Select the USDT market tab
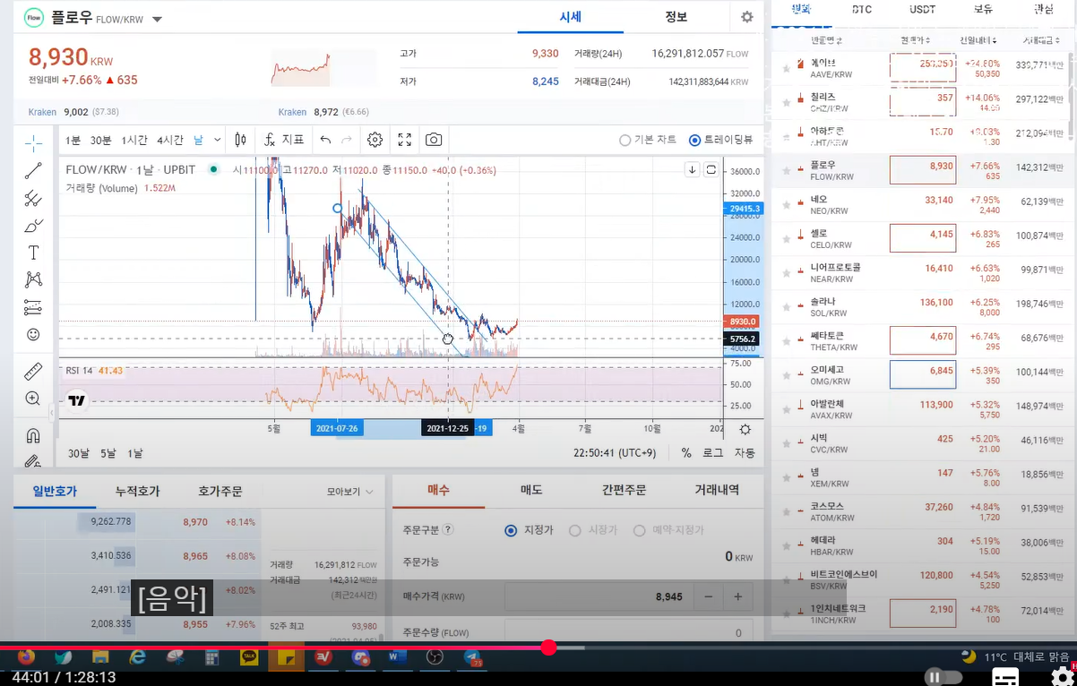The image size is (1077, 686). [x=922, y=9]
